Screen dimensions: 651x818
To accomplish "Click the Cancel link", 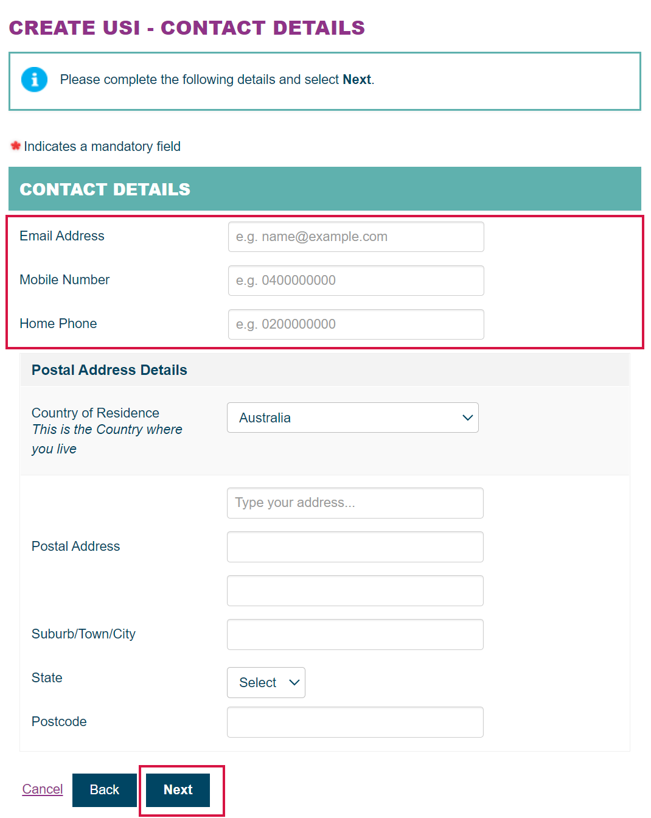I will click(x=43, y=789).
